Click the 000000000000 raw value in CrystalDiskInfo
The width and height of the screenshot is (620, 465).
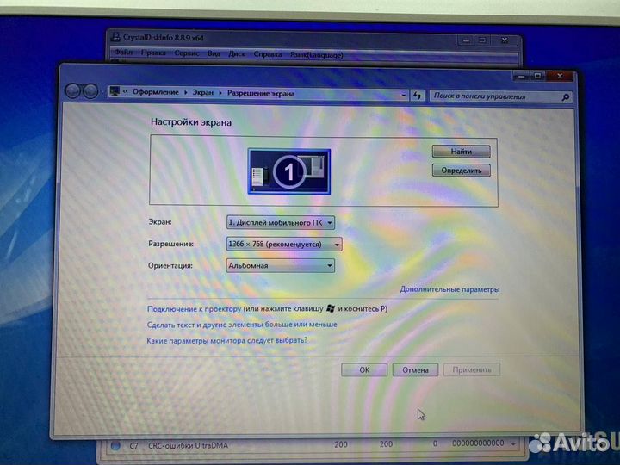pos(478,443)
